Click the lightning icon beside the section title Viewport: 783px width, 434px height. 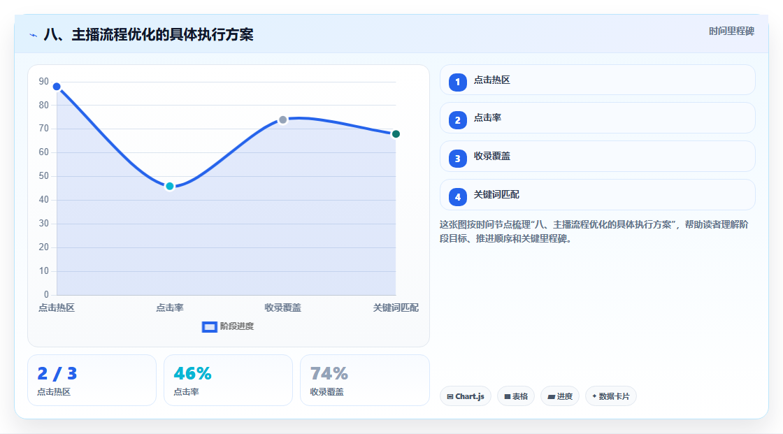pos(33,35)
